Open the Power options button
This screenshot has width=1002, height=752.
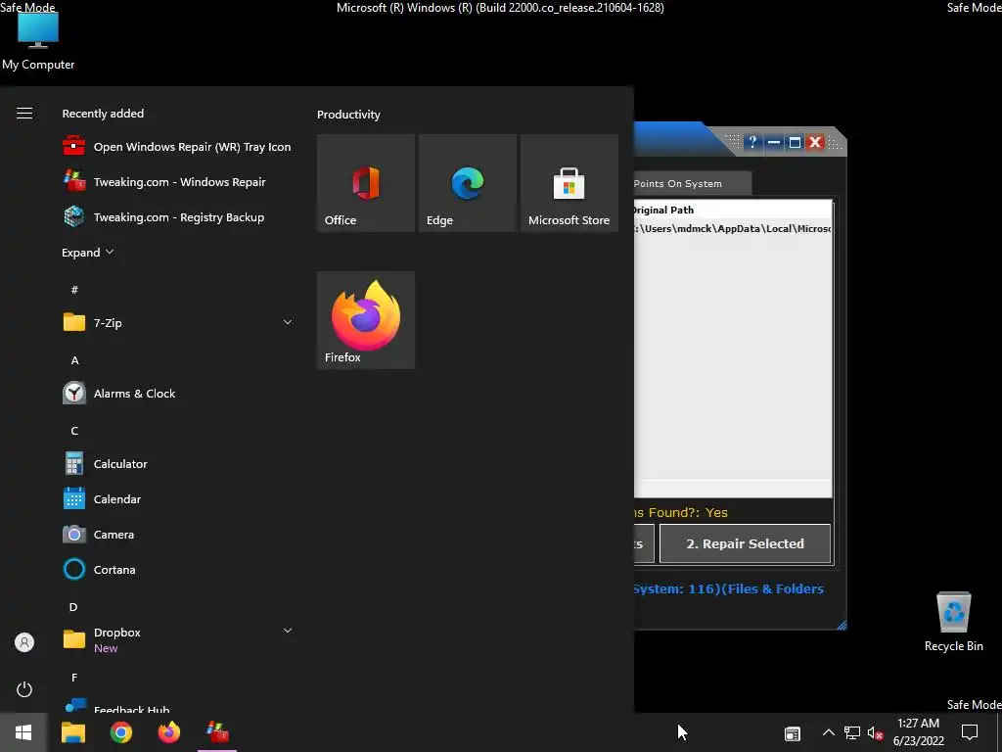(x=24, y=689)
